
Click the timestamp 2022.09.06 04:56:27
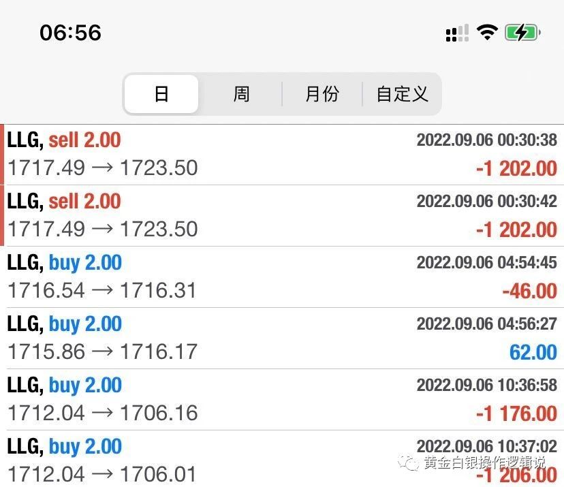point(486,324)
